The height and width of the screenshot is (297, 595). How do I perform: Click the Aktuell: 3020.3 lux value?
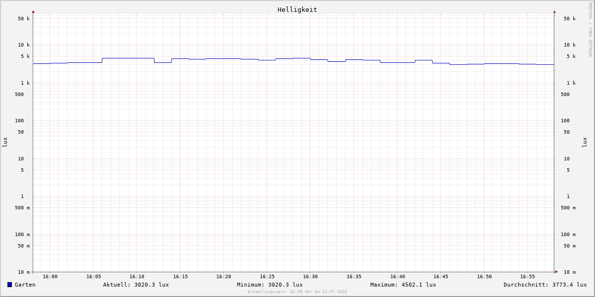pos(136,285)
